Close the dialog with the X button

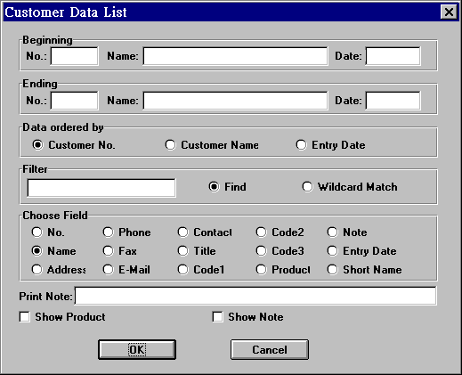449,12
